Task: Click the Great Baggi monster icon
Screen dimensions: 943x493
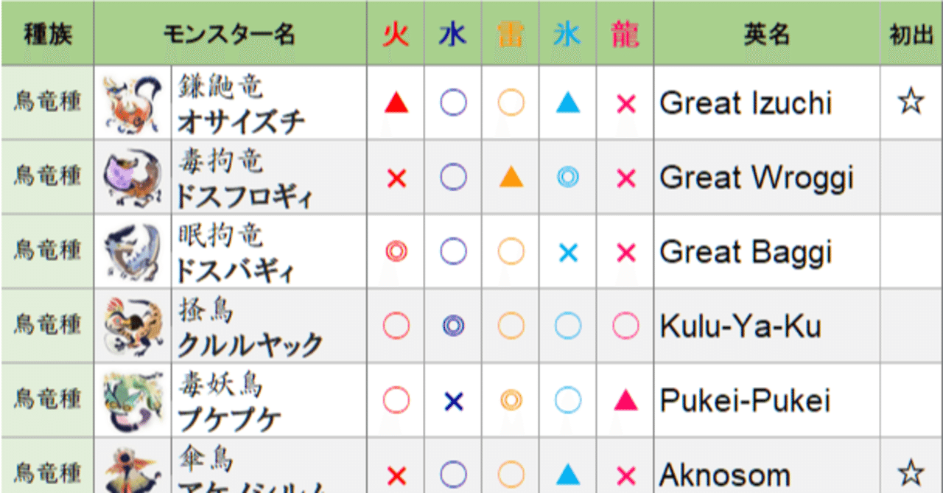Action: tap(133, 252)
